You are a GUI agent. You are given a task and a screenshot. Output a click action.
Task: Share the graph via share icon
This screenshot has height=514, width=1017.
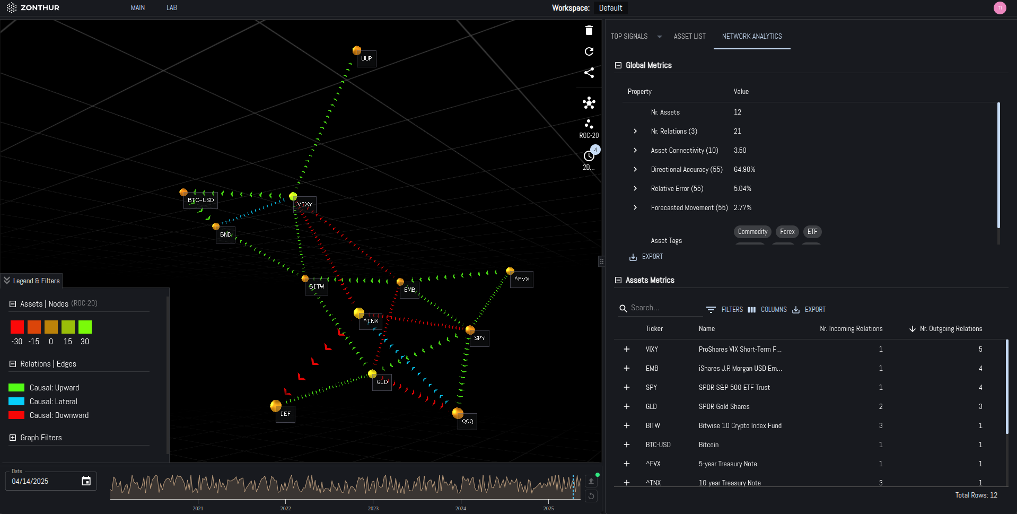[589, 73]
